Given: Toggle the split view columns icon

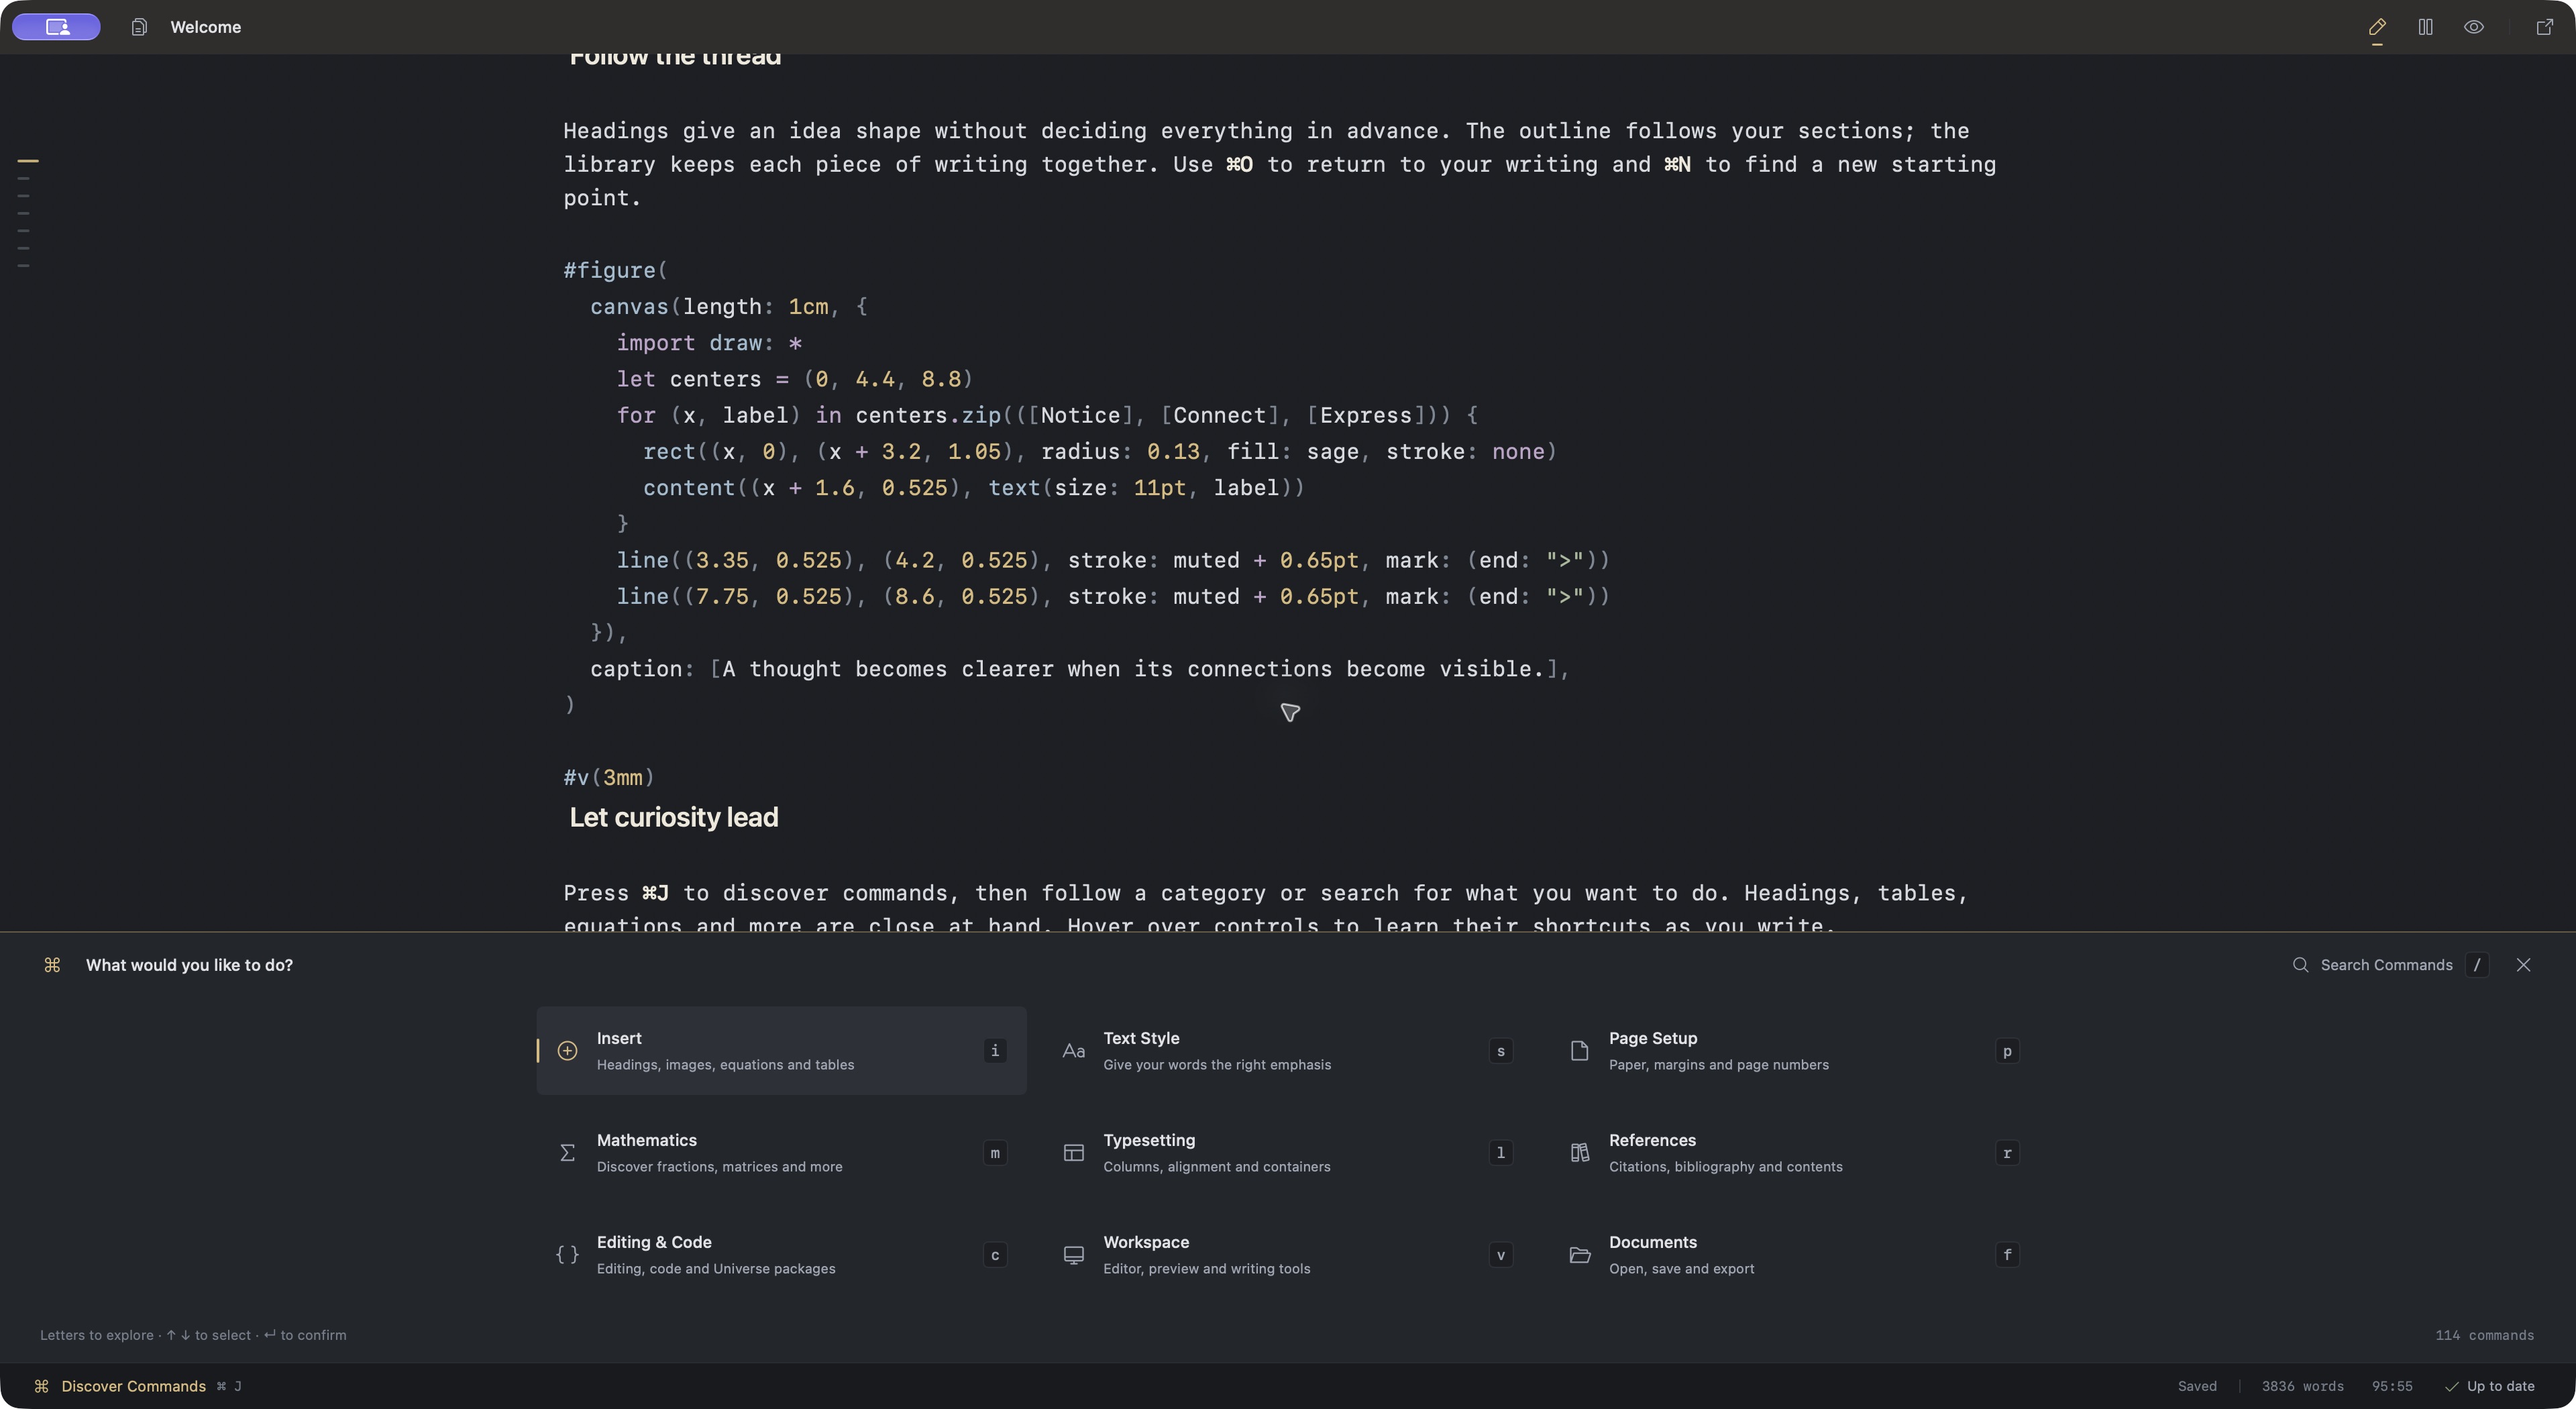Looking at the screenshot, I should 2425,27.
